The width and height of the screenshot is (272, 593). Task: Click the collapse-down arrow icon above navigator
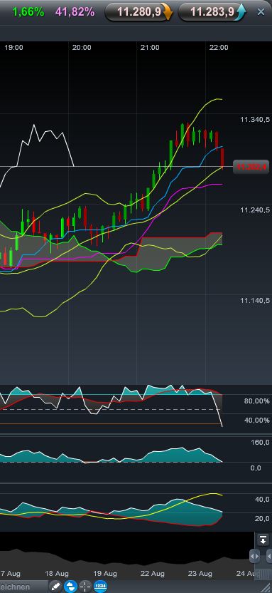[x=263, y=540]
